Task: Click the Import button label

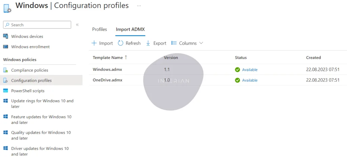Action: [x=106, y=43]
